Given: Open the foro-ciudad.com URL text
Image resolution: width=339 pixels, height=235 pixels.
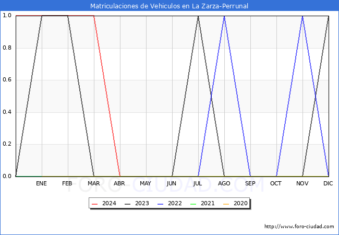Looking at the screenshot, I should coord(299,227).
